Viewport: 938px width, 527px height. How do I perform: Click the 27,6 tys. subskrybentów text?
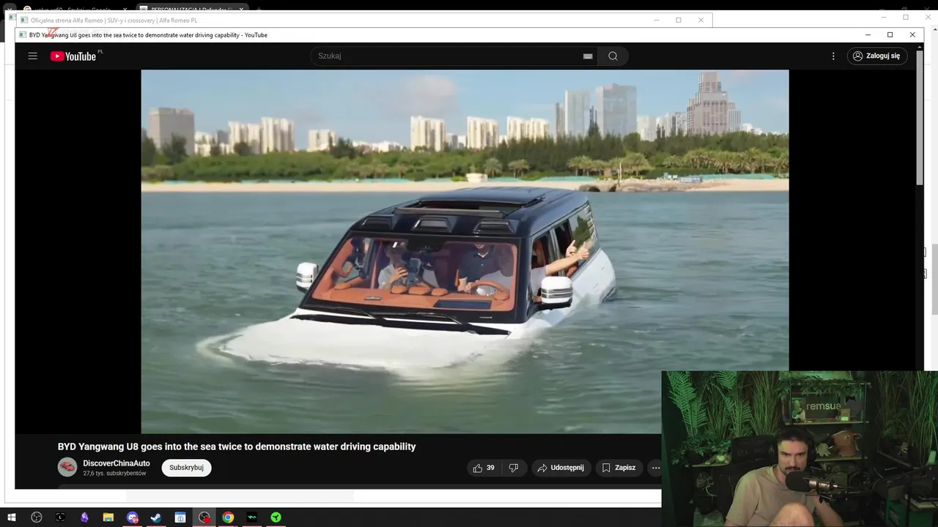(114, 474)
